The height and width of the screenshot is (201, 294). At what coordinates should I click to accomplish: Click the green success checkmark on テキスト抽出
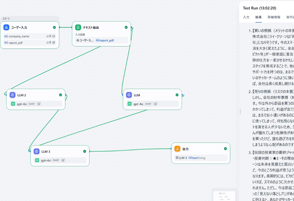(x=126, y=28)
